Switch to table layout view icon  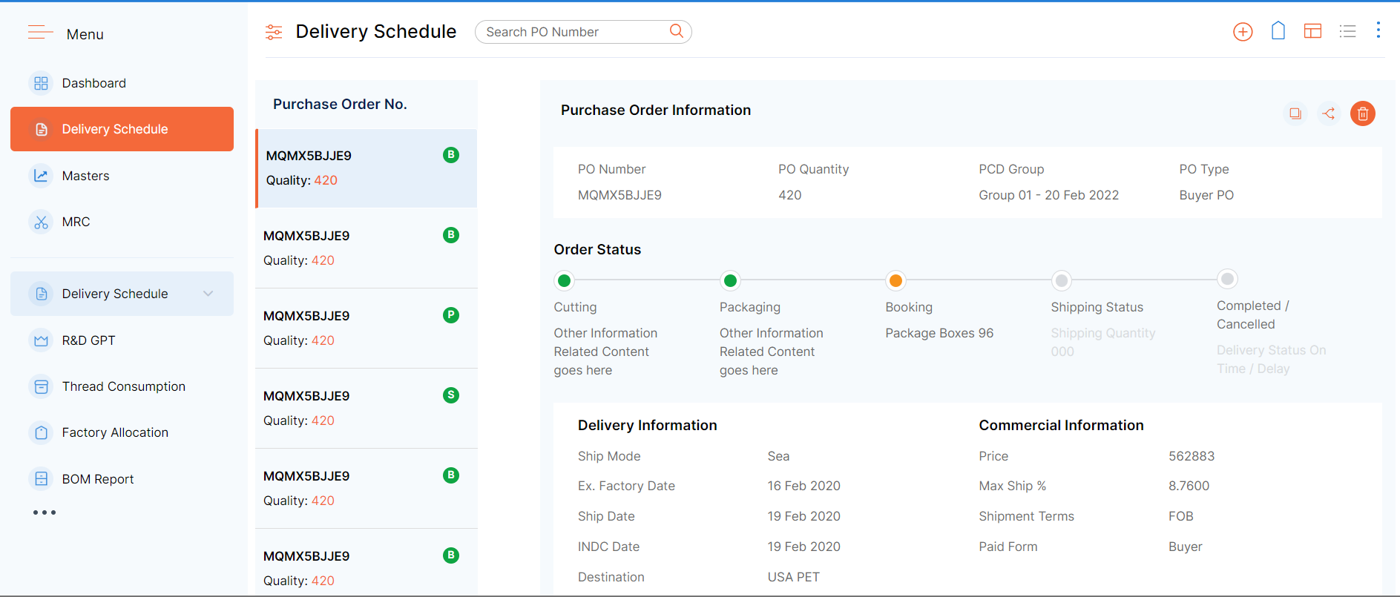(1312, 31)
